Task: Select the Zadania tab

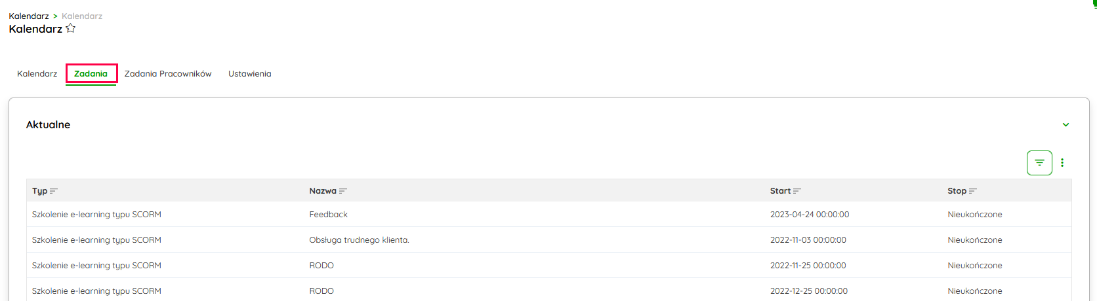Action: pyautogui.click(x=91, y=74)
